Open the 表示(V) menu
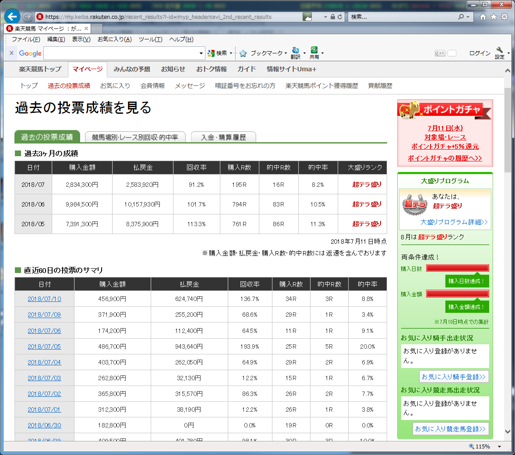The height and width of the screenshot is (455, 515). (x=81, y=39)
